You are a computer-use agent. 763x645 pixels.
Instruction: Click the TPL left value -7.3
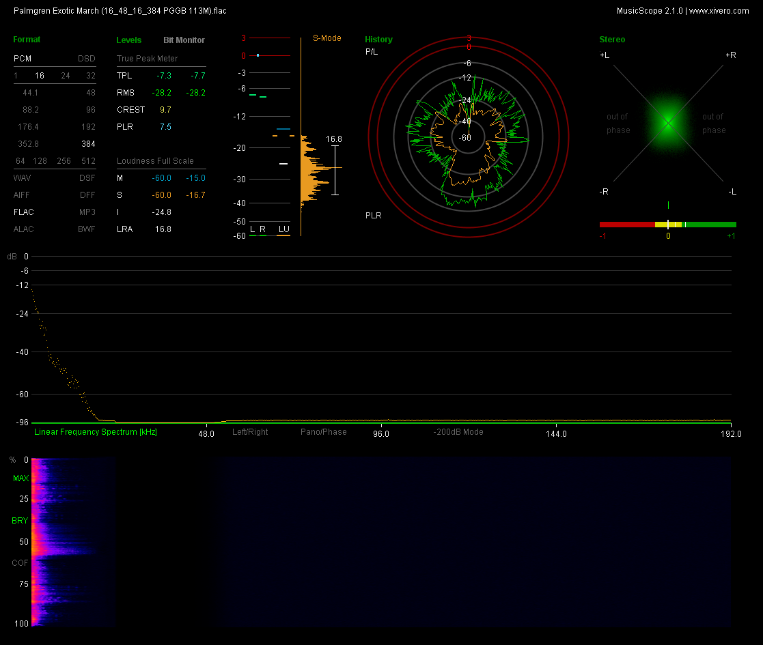click(x=164, y=75)
